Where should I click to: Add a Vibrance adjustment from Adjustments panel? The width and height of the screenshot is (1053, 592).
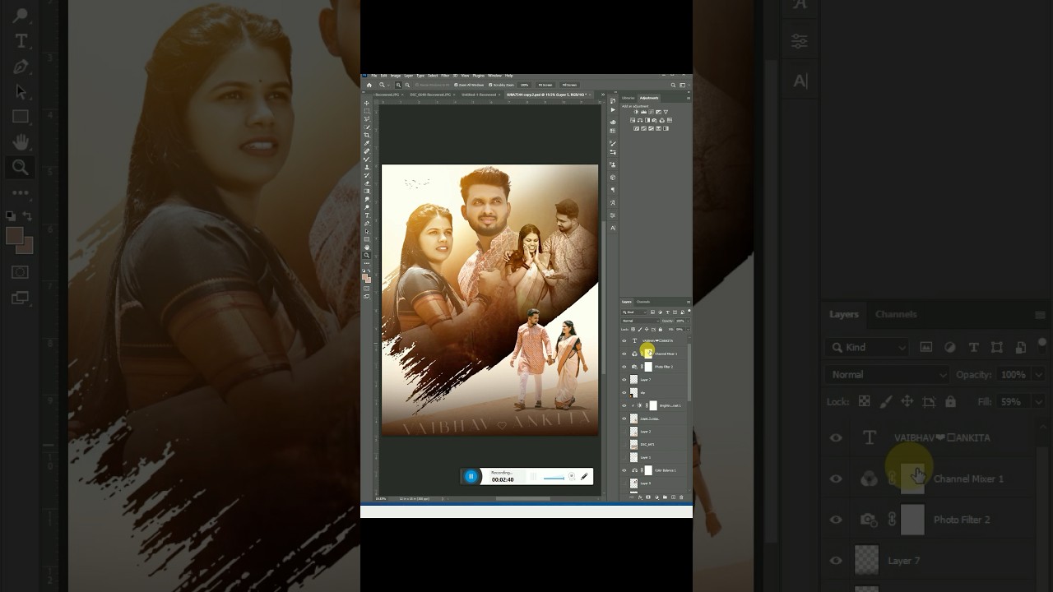pos(666,112)
